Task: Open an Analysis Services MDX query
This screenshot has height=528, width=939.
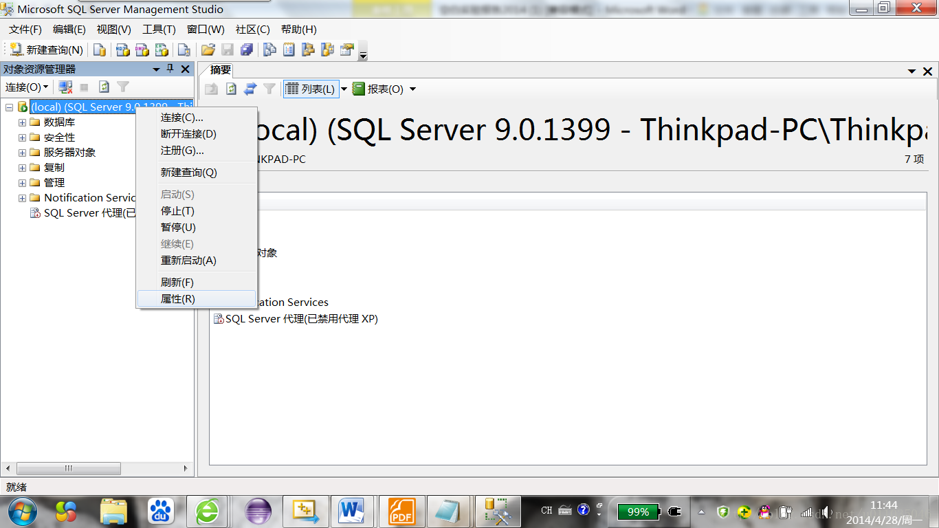Action: (x=123, y=49)
